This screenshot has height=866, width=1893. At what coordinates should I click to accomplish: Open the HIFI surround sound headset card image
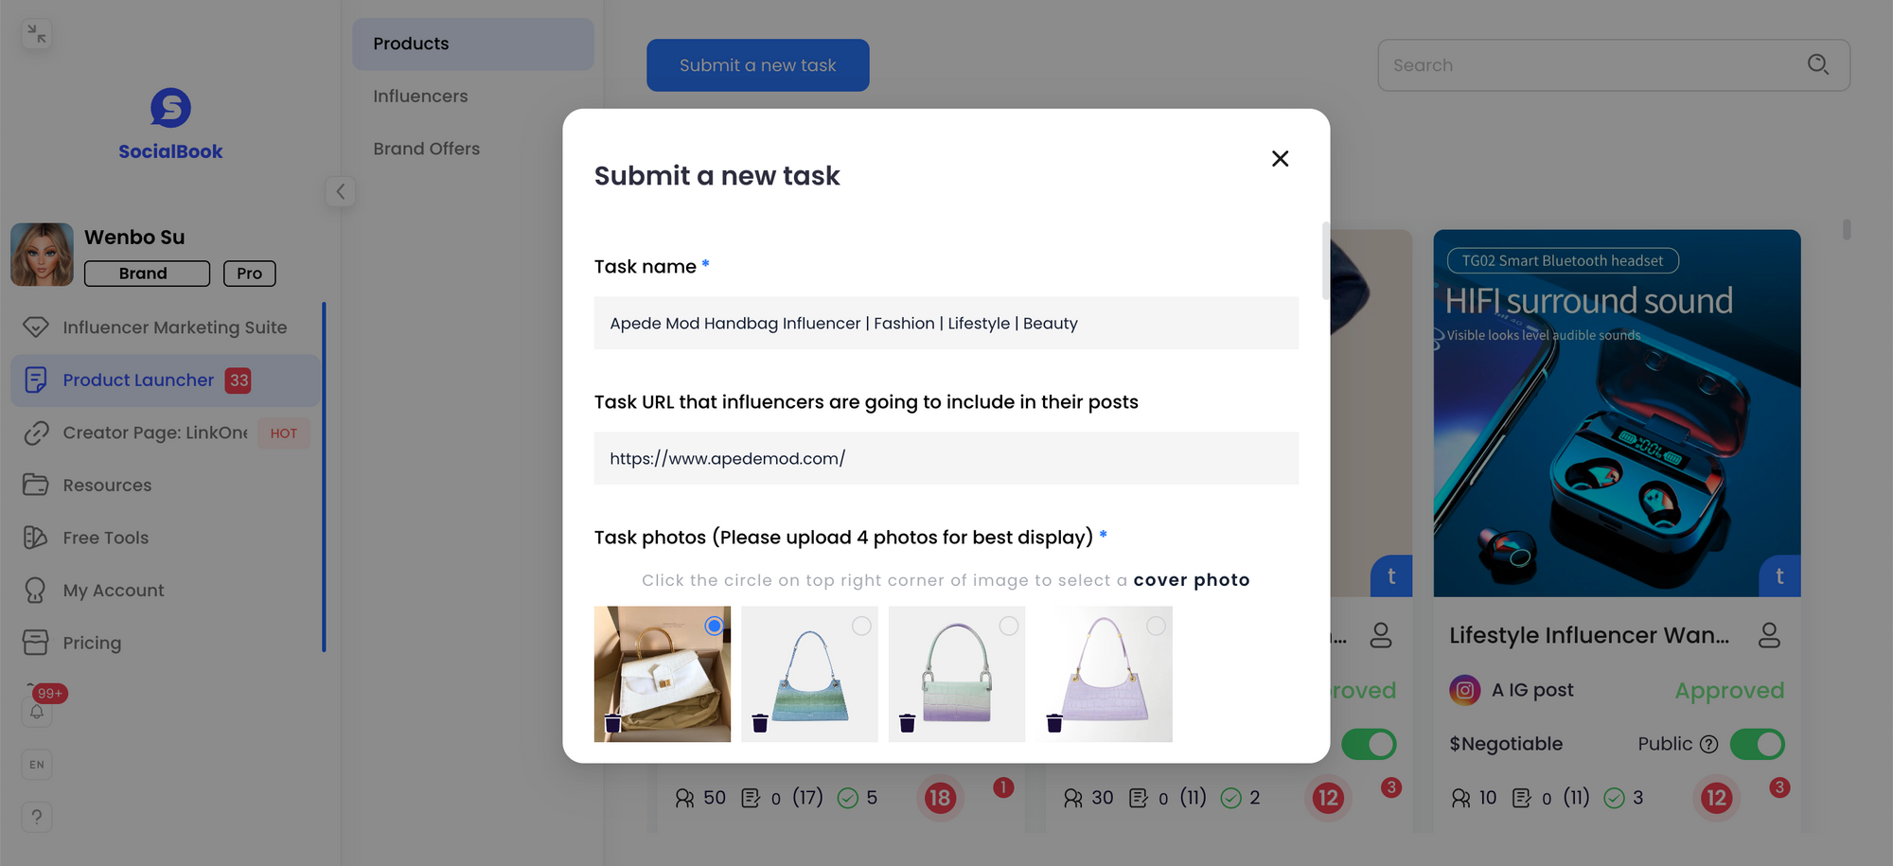tap(1617, 413)
